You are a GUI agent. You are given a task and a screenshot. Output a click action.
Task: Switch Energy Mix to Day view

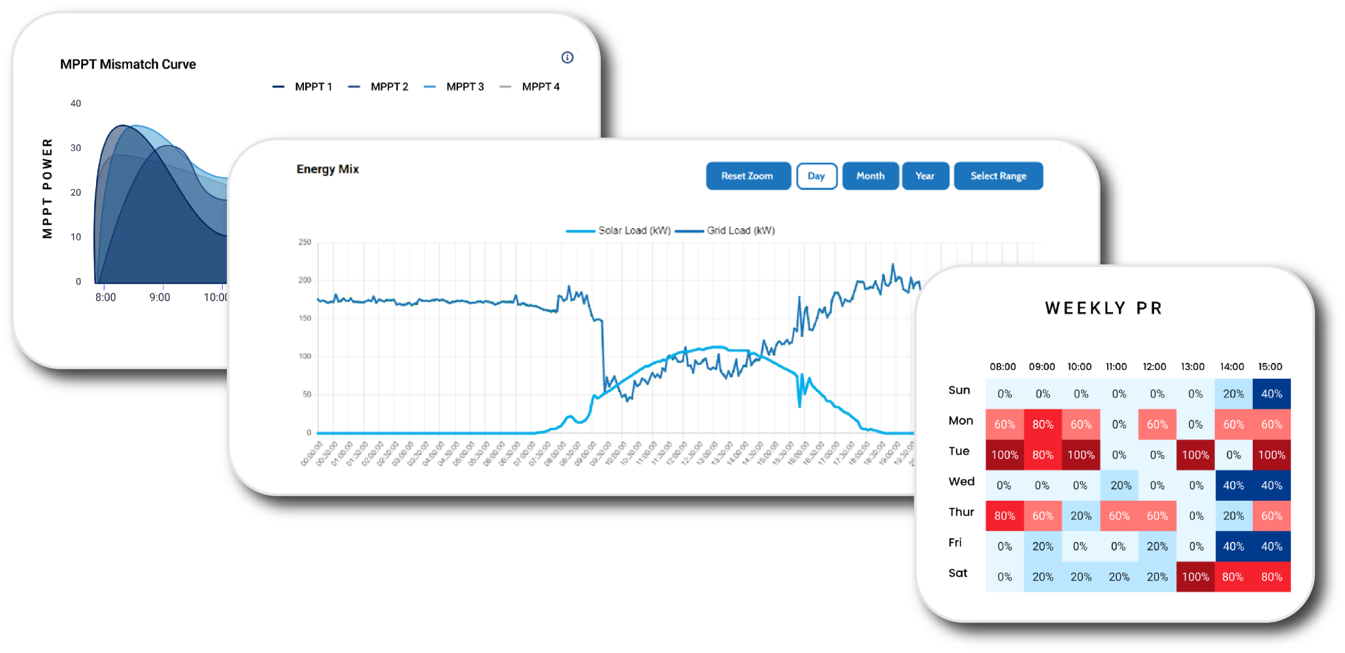(816, 176)
